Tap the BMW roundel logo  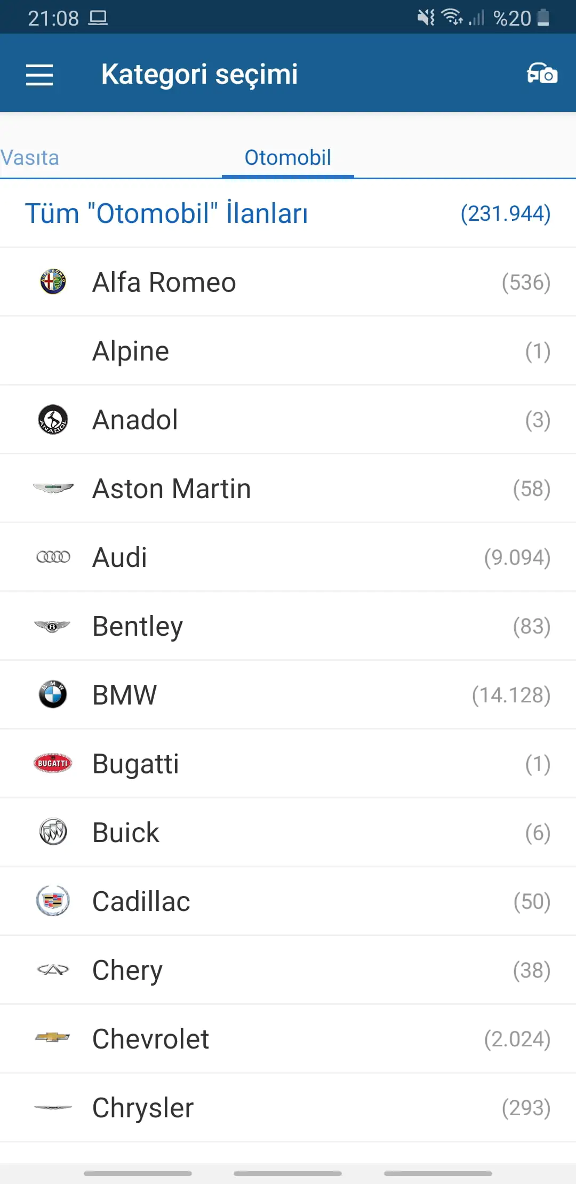click(x=53, y=694)
